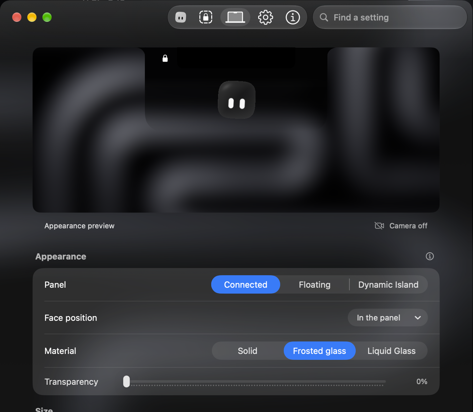Click the Face position row label
The image size is (473, 412).
71,318
